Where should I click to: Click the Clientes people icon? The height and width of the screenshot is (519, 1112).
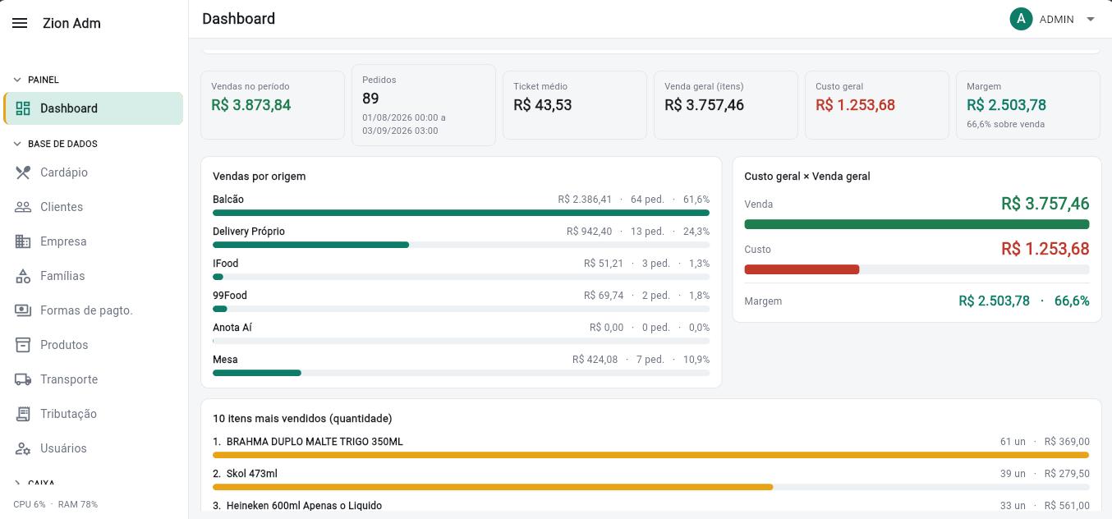pos(23,207)
